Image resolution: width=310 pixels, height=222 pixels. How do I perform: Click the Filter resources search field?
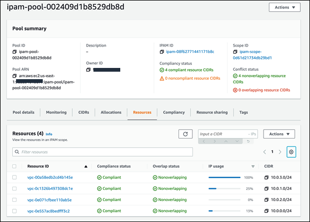103,152
